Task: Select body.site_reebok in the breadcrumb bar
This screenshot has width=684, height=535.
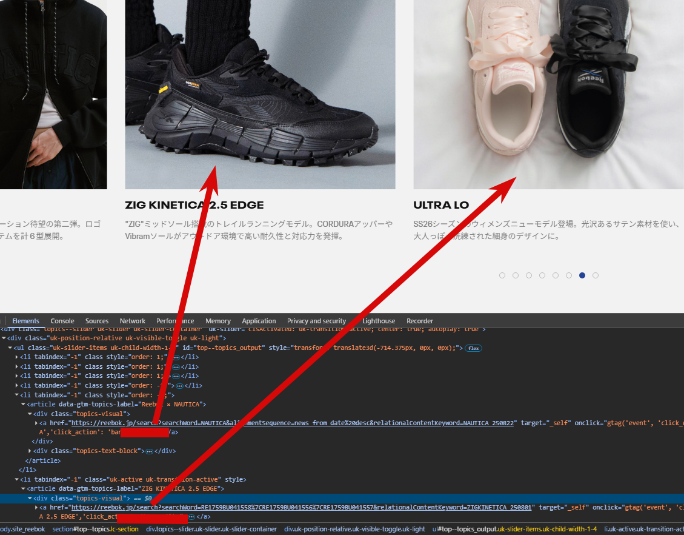Action: [22, 529]
